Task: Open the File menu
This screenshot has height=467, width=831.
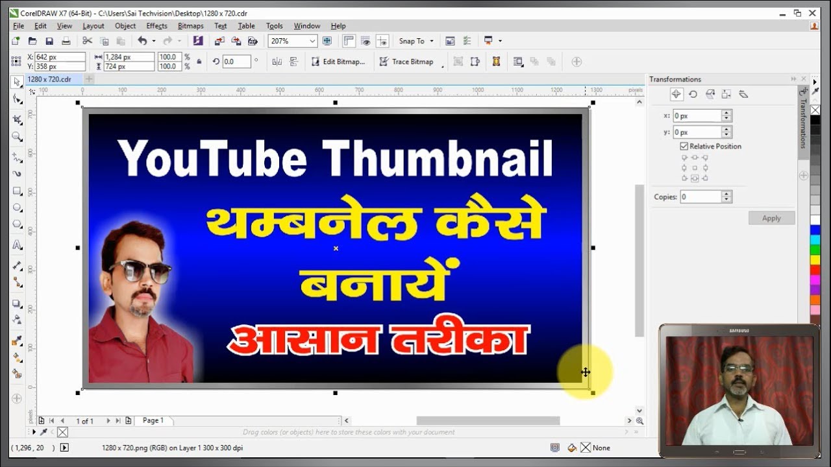Action: (x=18, y=26)
